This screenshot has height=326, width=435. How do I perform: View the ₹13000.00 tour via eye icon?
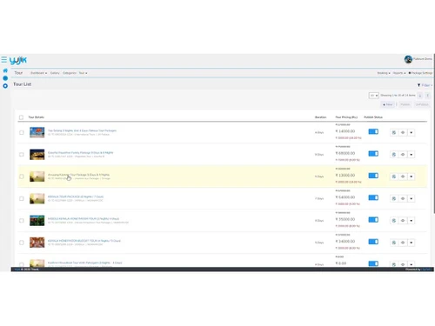(x=403, y=176)
